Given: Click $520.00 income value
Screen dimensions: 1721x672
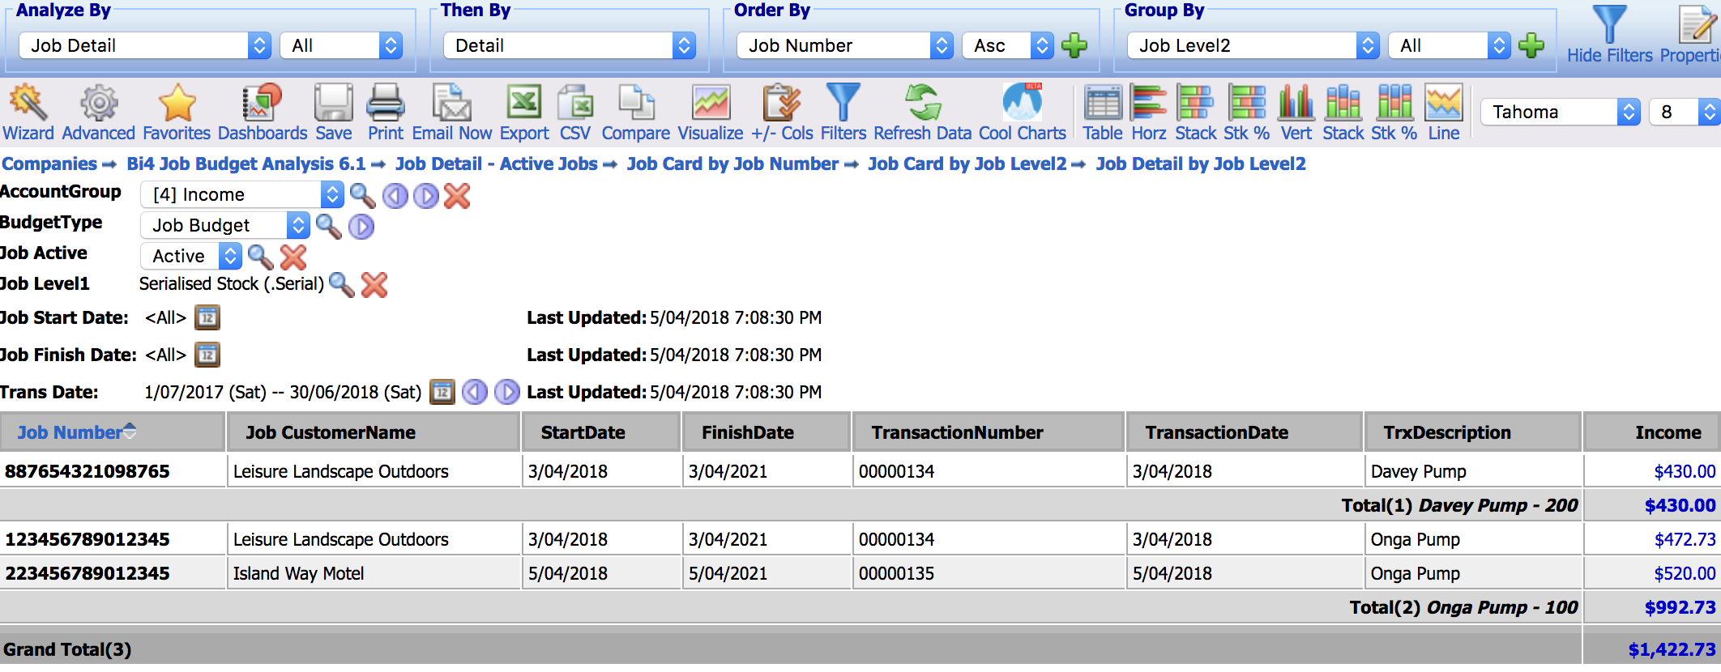Looking at the screenshot, I should [x=1685, y=573].
